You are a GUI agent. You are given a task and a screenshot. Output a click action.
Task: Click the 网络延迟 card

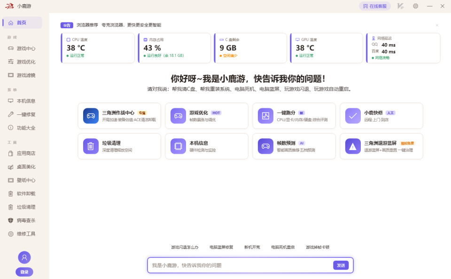pyautogui.click(x=403, y=48)
